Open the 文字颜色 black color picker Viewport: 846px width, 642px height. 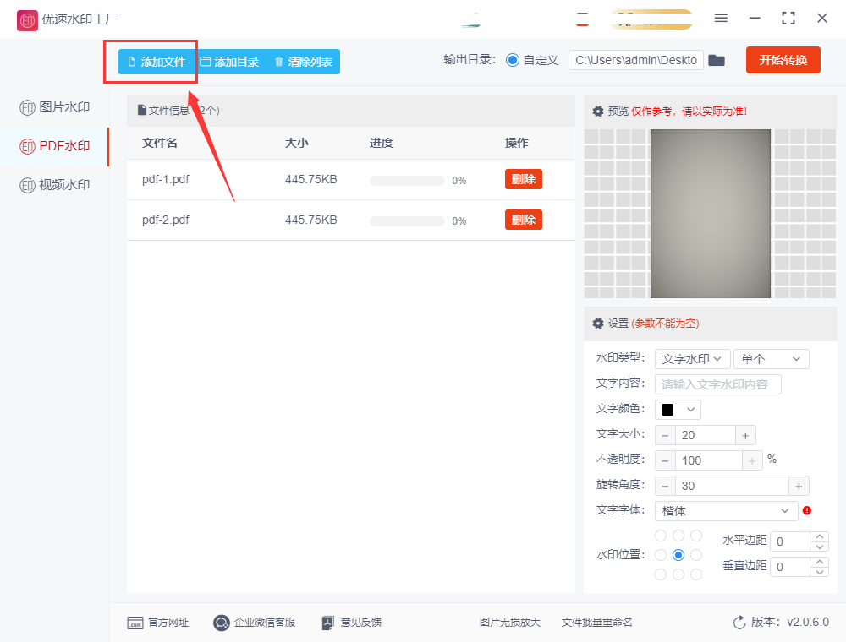click(x=678, y=410)
